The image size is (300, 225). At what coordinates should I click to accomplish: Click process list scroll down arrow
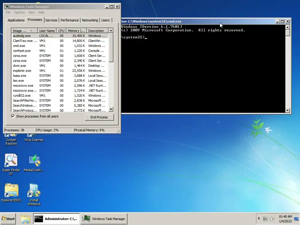pos(111,109)
